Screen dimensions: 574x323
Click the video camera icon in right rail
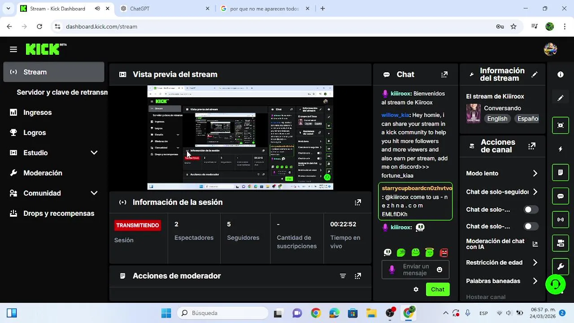(561, 243)
